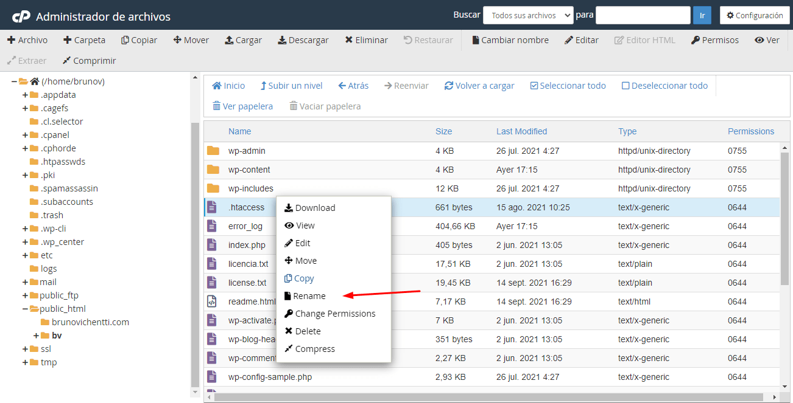
Task: Sort by the Permissions column header
Action: 751,131
